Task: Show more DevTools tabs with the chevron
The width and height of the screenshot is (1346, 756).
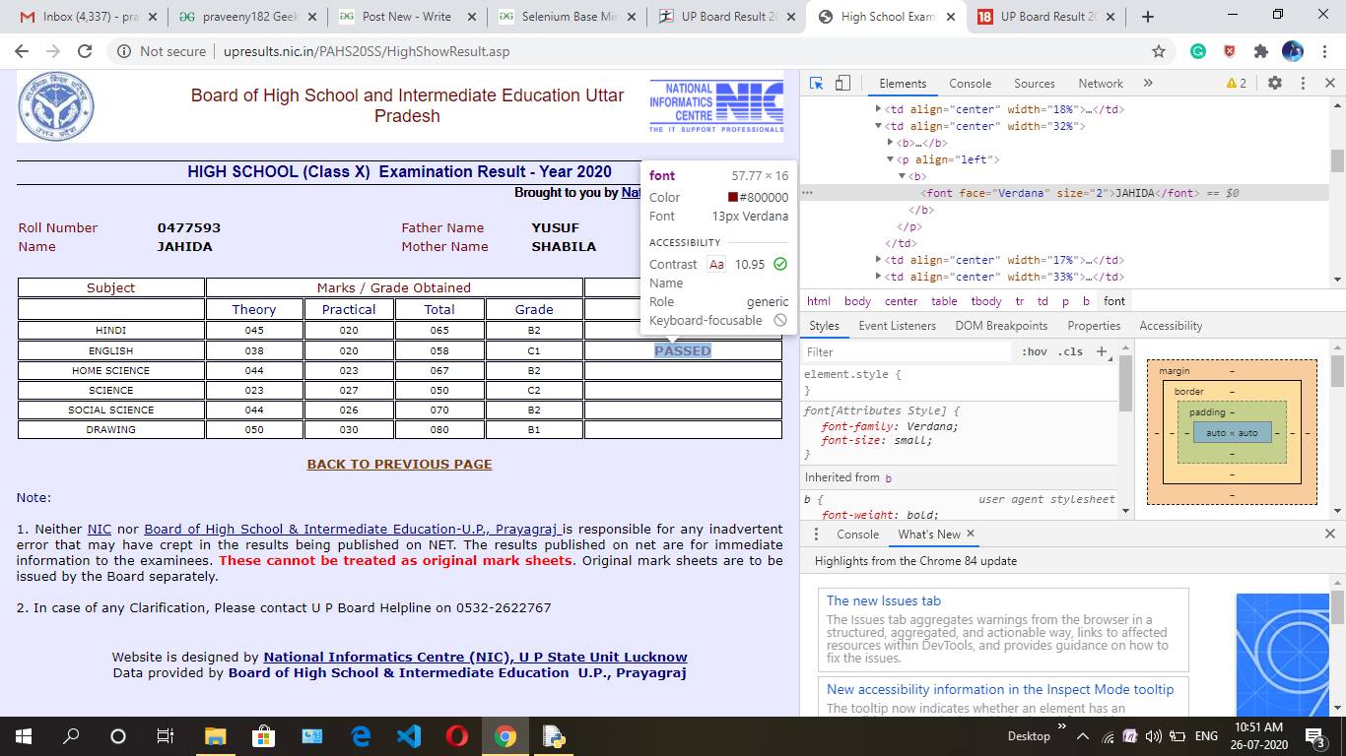Action: coord(1148,84)
